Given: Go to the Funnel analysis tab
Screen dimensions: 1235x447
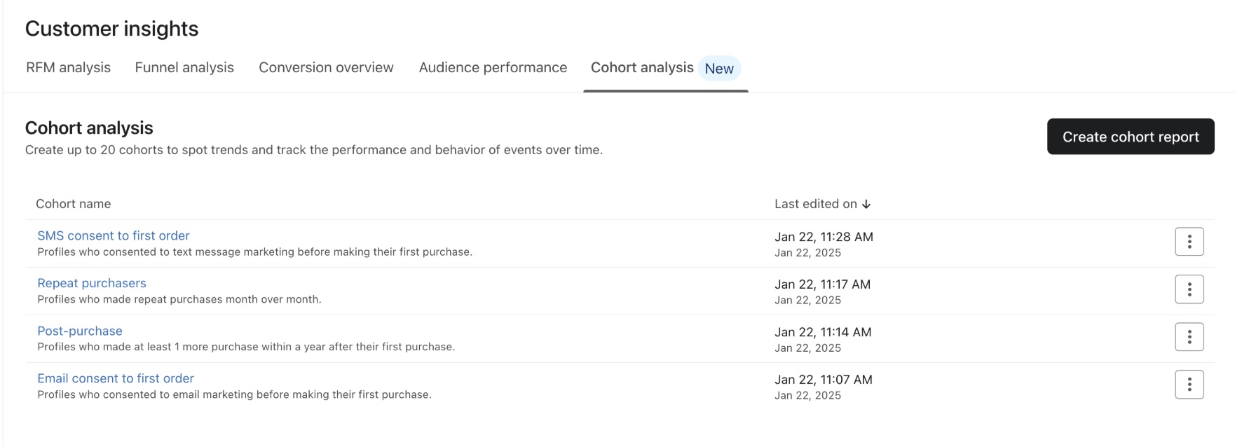Looking at the screenshot, I should point(184,67).
